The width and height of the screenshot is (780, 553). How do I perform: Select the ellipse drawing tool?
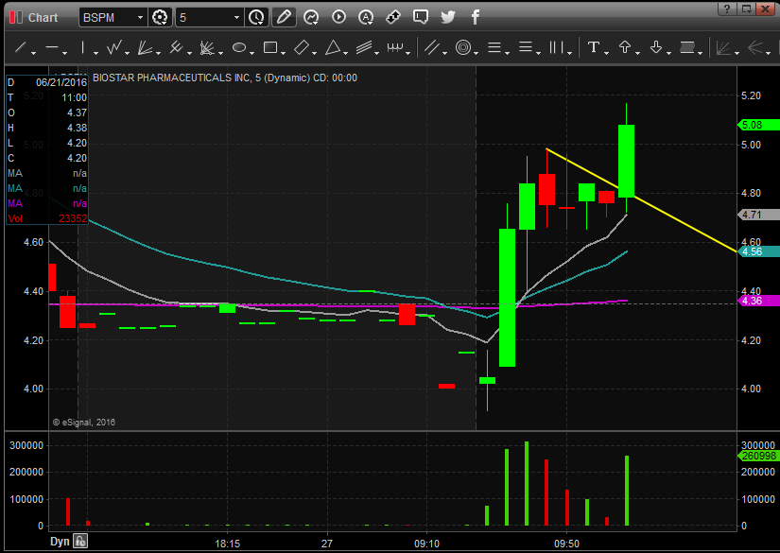[239, 48]
